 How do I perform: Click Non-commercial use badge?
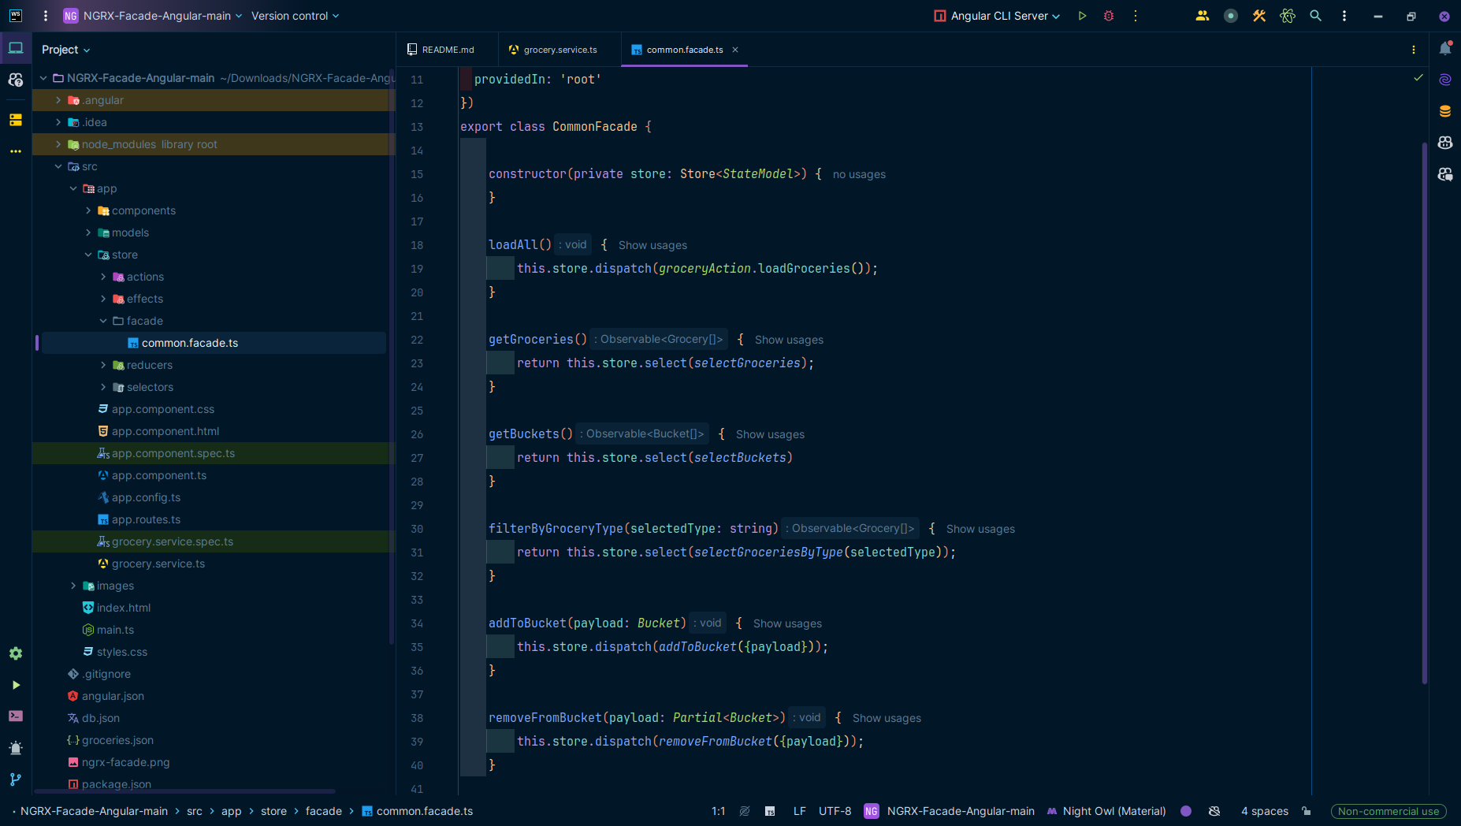[x=1389, y=811]
